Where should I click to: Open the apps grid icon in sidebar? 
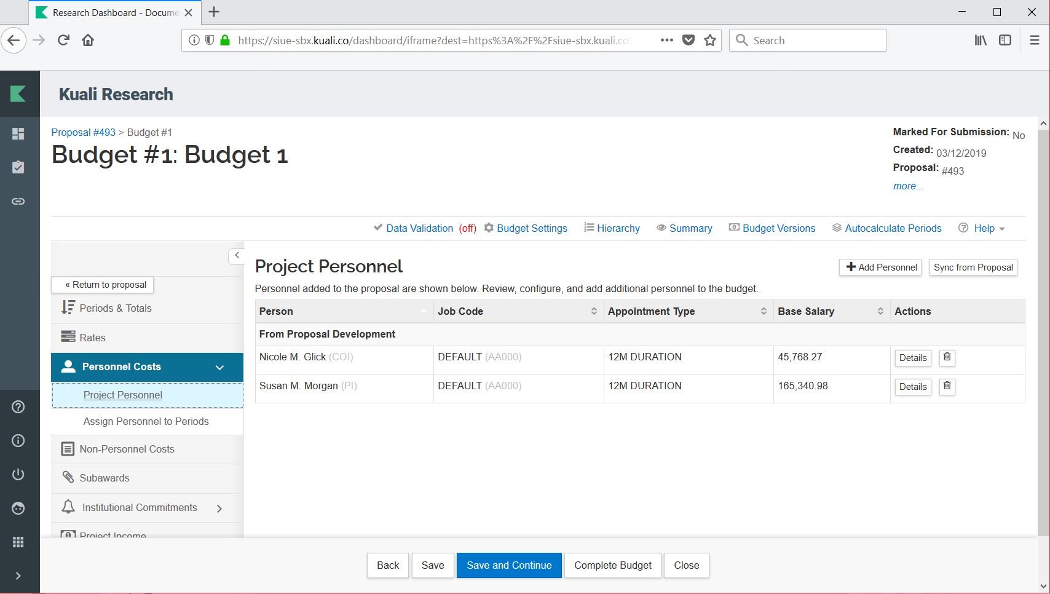point(18,542)
